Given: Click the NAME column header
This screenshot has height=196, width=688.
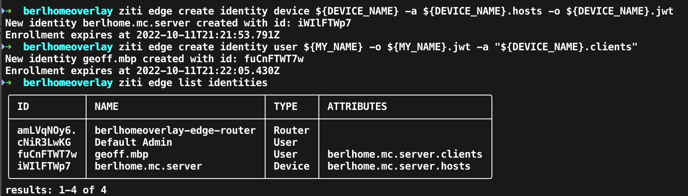Looking at the screenshot, I should coord(107,107).
